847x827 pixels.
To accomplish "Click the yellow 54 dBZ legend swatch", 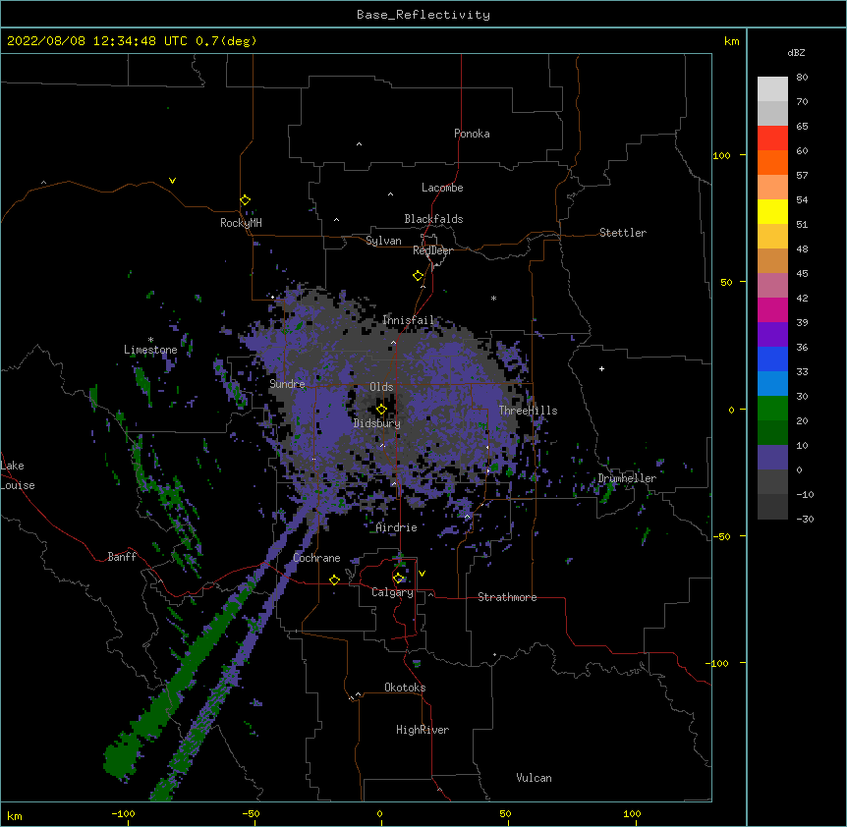I will pyautogui.click(x=772, y=211).
